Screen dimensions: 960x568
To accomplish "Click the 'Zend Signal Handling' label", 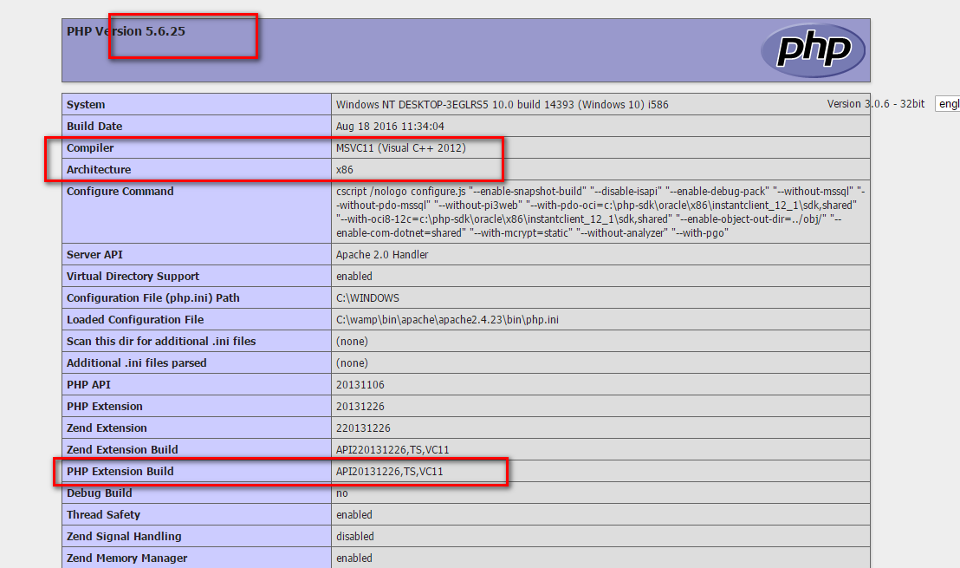I will click(124, 536).
